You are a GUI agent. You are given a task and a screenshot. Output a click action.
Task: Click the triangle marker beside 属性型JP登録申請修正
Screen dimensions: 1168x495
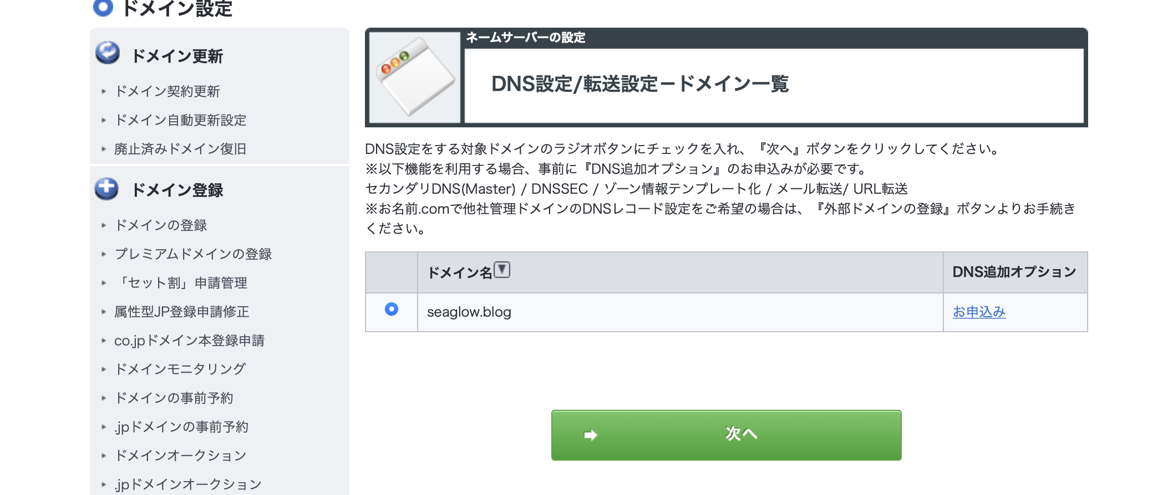tap(104, 312)
